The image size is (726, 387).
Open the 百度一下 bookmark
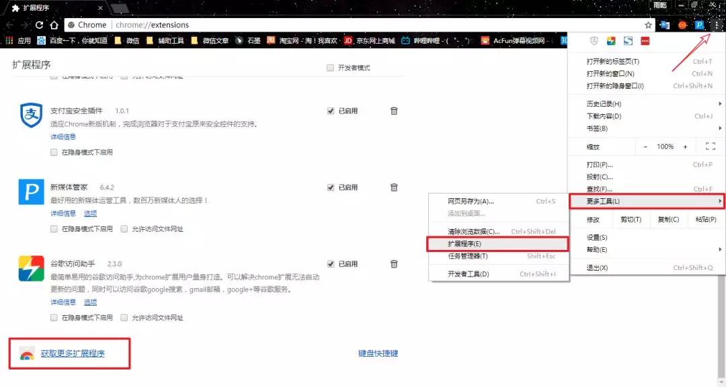[72, 41]
